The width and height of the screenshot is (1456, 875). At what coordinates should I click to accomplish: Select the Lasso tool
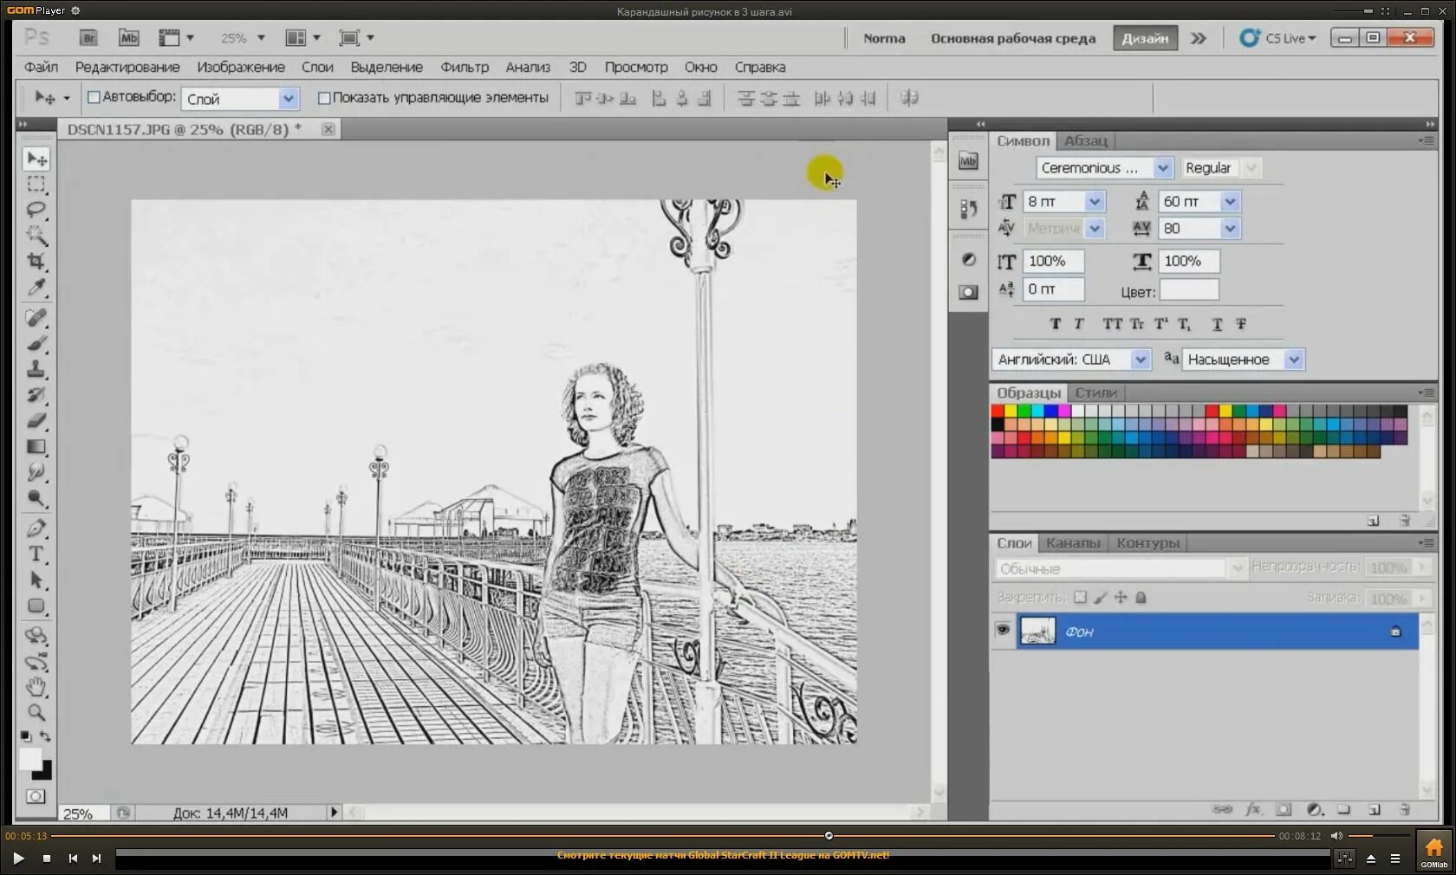point(36,210)
